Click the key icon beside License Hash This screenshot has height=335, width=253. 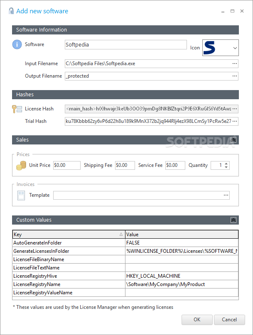pyautogui.click(x=17, y=109)
